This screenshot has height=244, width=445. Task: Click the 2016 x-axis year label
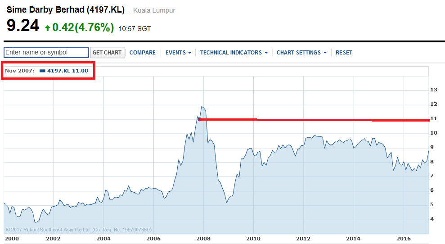click(x=404, y=239)
